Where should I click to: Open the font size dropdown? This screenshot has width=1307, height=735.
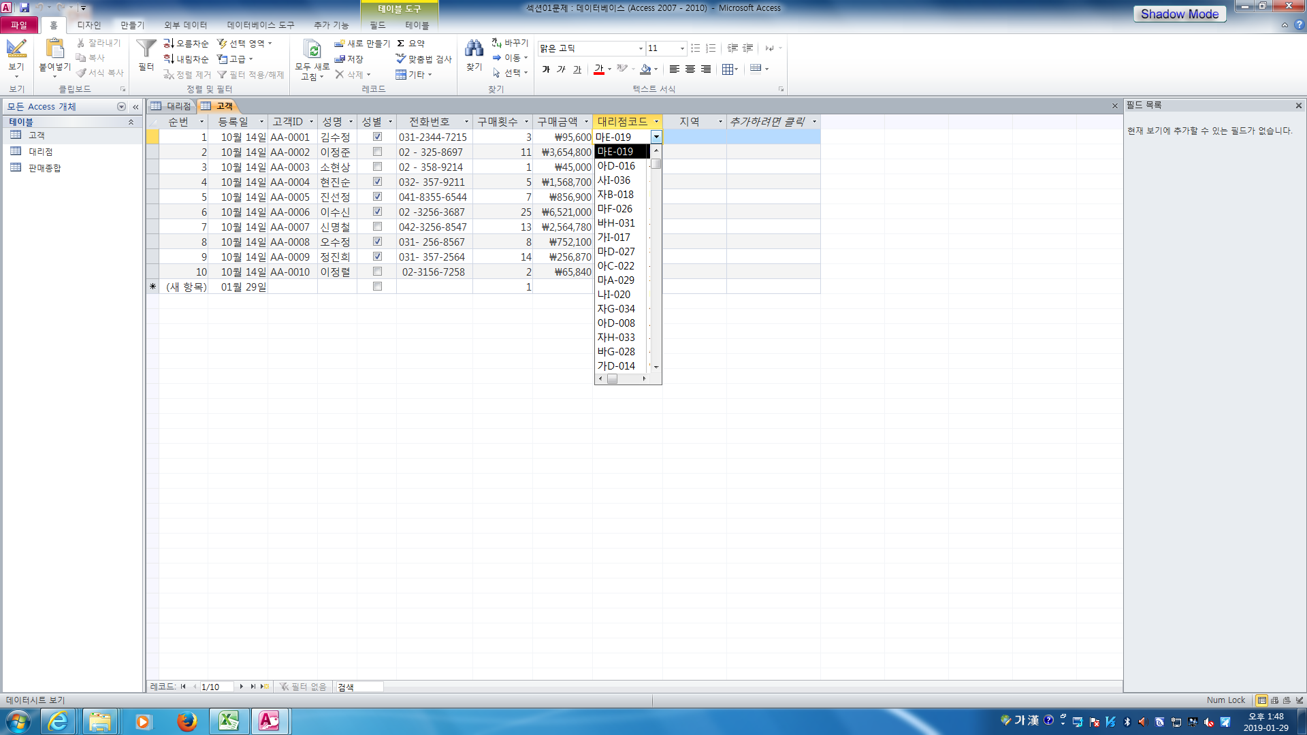pos(682,48)
